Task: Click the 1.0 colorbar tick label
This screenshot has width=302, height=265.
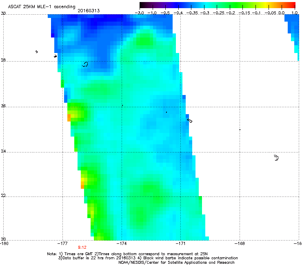Action: coord(295,13)
